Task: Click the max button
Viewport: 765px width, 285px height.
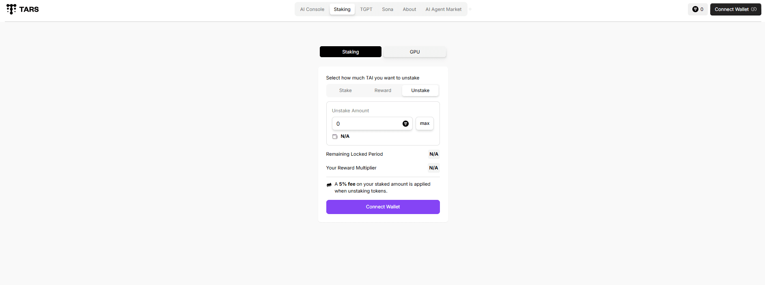Action: point(425,123)
